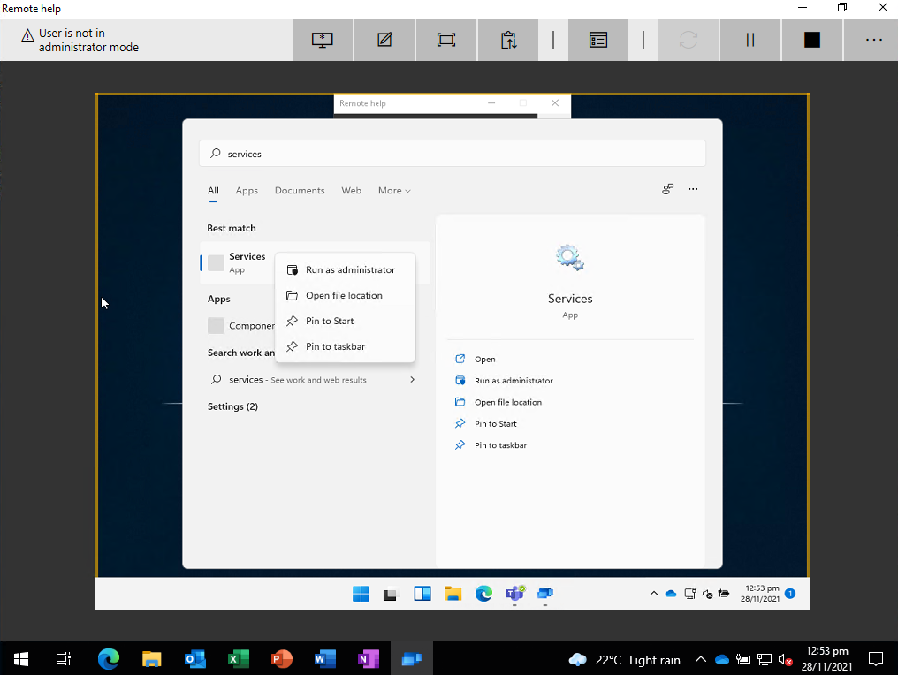Open the local Windows Start button

point(21,659)
